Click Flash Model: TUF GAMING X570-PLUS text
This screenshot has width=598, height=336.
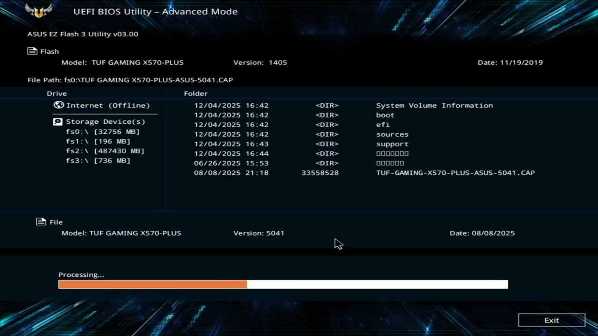[x=122, y=63]
